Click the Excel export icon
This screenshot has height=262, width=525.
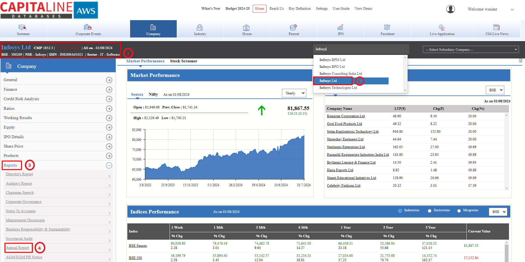(x=521, y=61)
